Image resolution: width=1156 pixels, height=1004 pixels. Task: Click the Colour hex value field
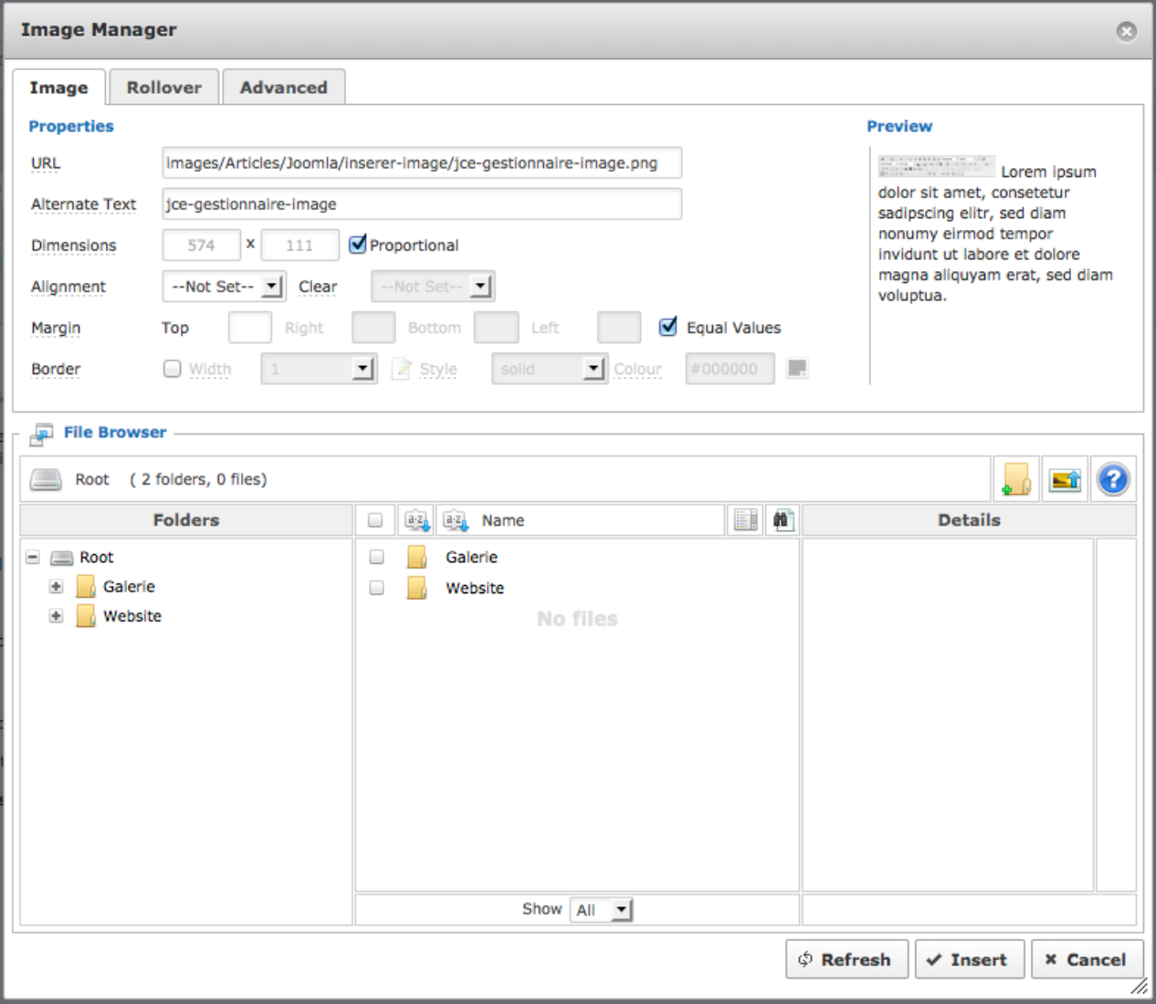point(730,369)
